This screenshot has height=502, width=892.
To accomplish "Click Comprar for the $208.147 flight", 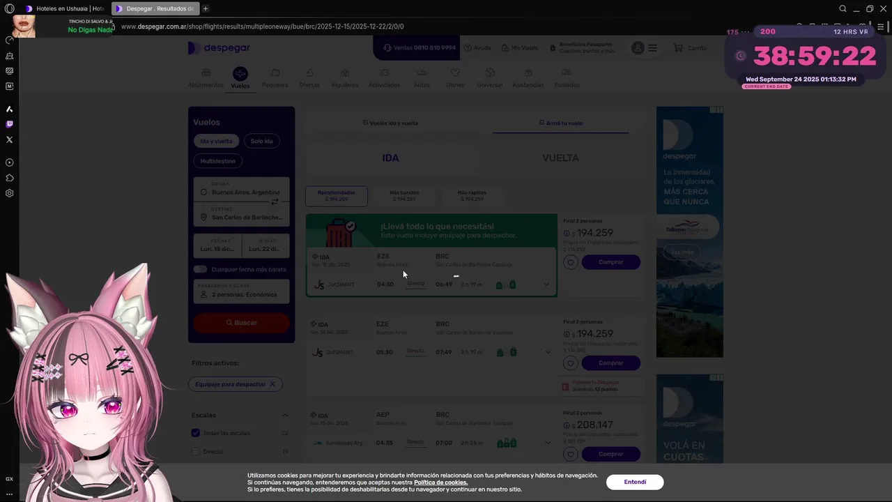I will click(610, 455).
